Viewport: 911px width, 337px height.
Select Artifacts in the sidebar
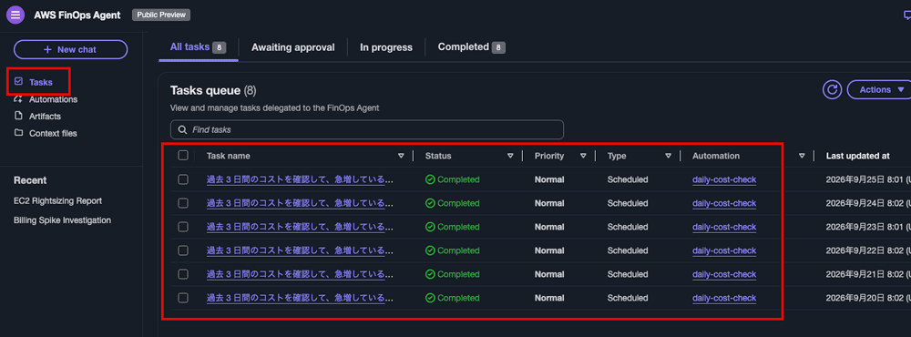pyautogui.click(x=46, y=117)
